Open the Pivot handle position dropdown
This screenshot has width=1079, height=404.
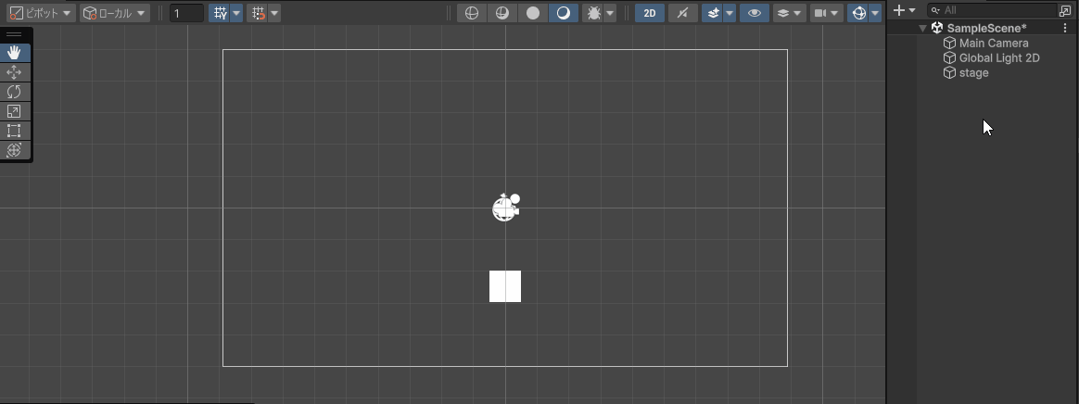coord(42,12)
